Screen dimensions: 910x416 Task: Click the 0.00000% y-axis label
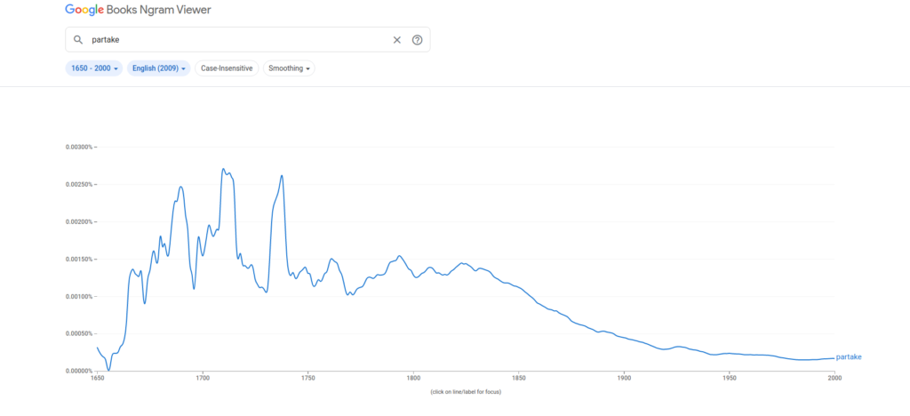point(79,371)
